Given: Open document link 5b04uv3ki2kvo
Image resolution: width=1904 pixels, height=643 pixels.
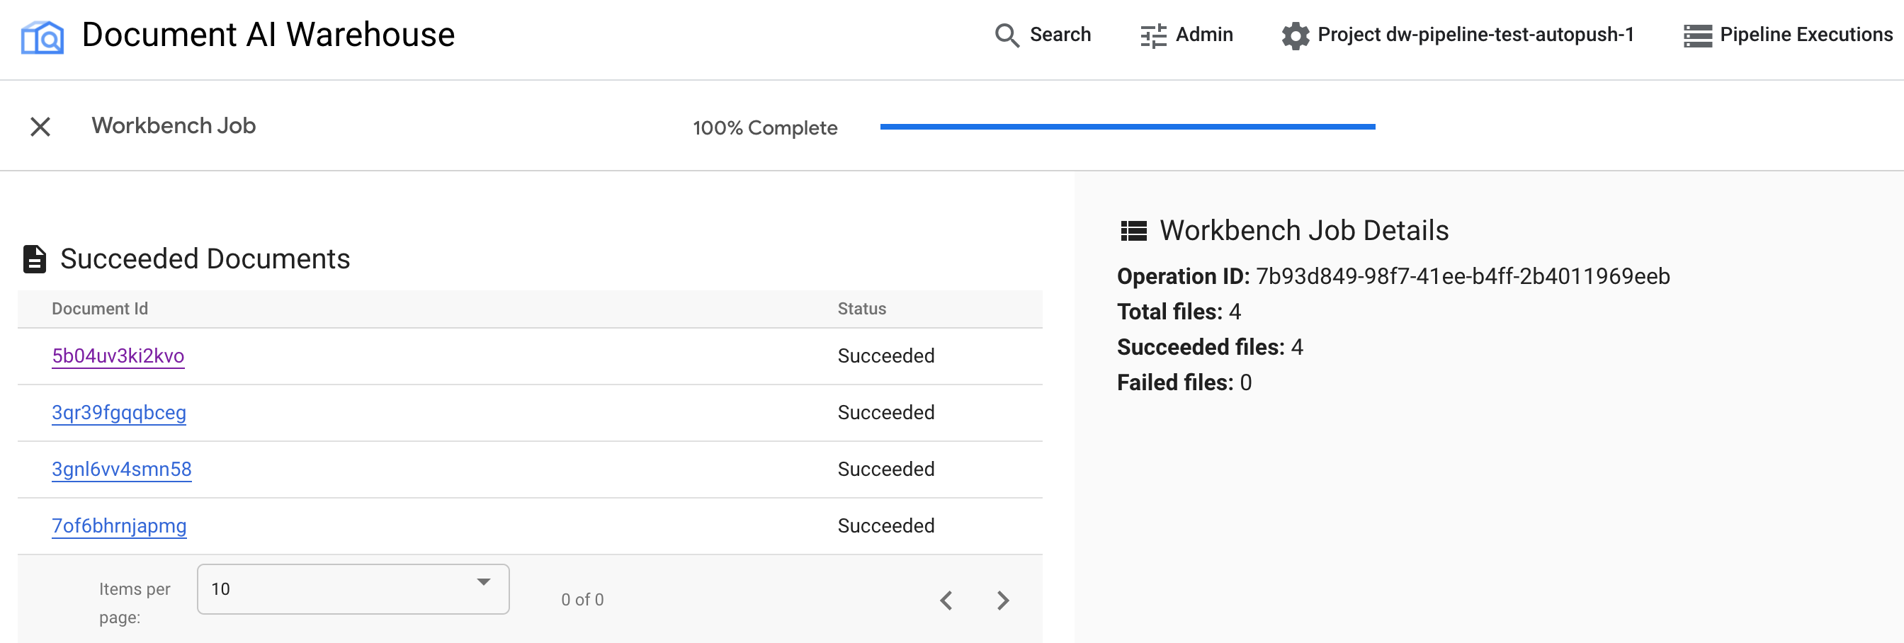Looking at the screenshot, I should click(118, 356).
